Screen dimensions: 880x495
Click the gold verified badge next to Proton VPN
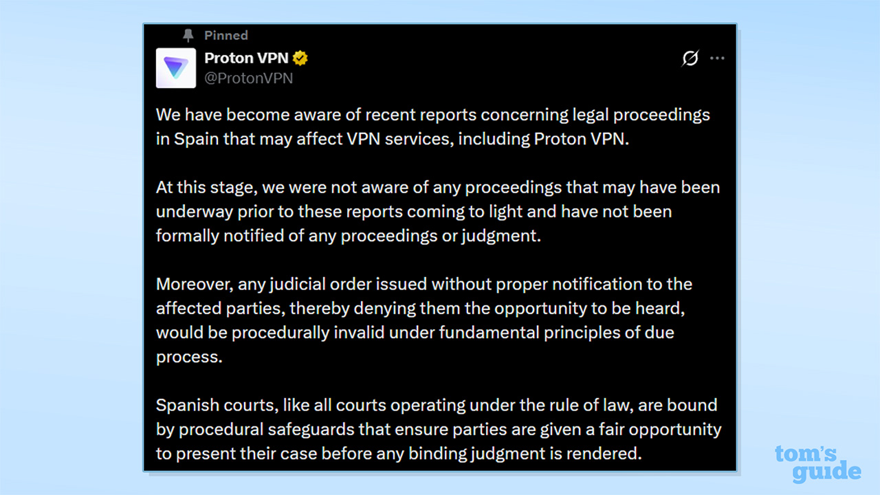(x=300, y=58)
